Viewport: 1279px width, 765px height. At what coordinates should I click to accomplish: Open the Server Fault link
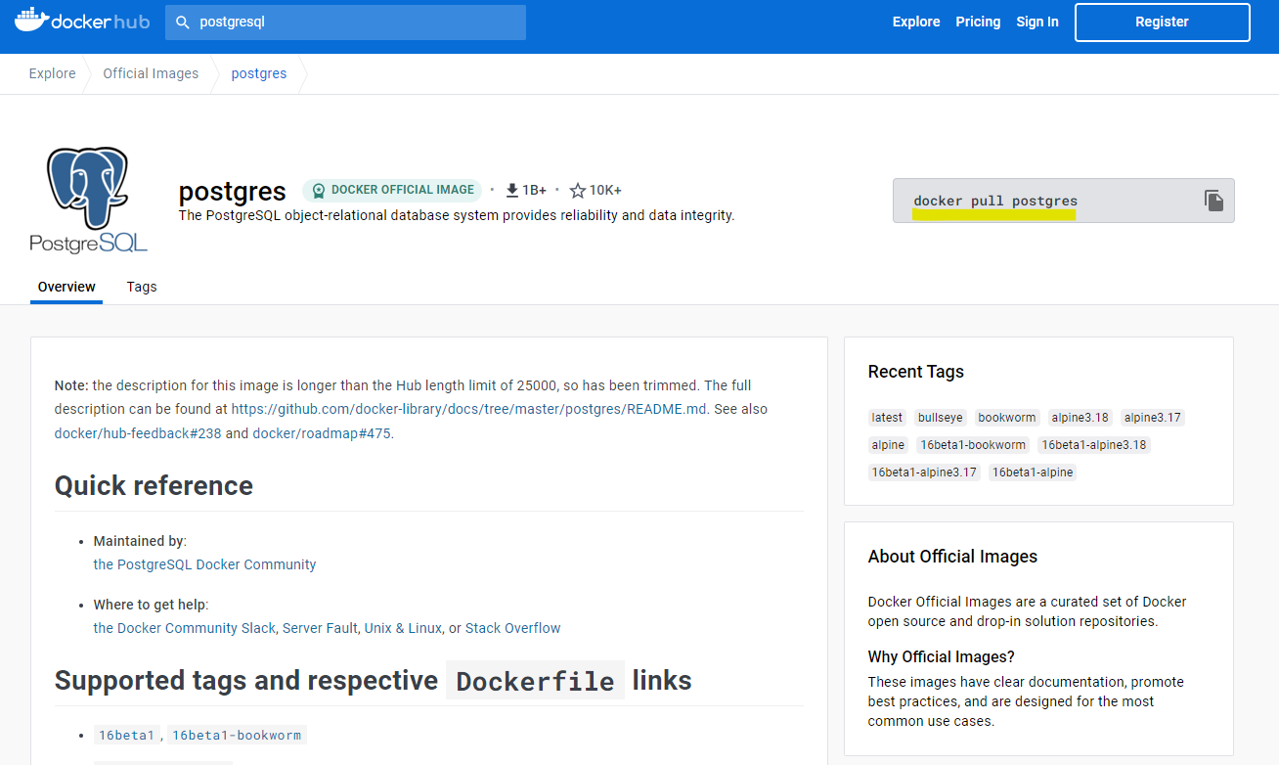click(320, 628)
